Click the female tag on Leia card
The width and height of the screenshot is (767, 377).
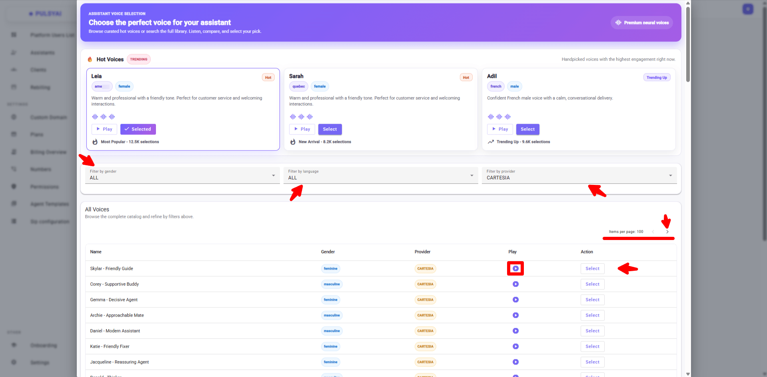click(124, 86)
